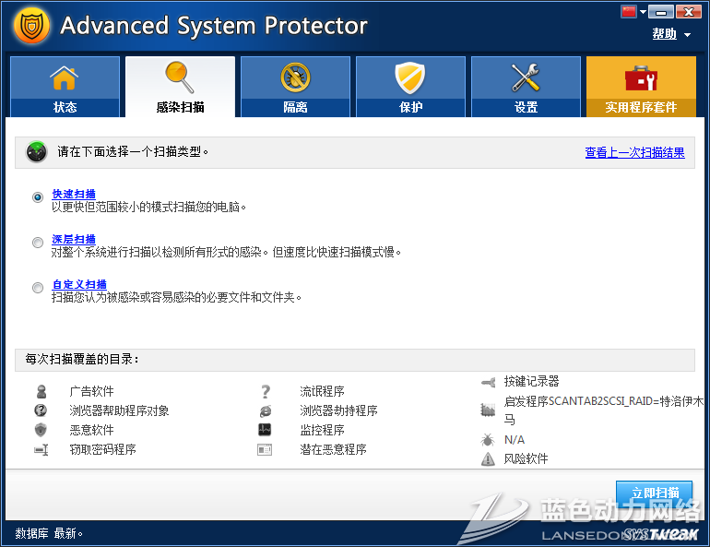Select the deep scan (深层扫描) radio button

38,243
